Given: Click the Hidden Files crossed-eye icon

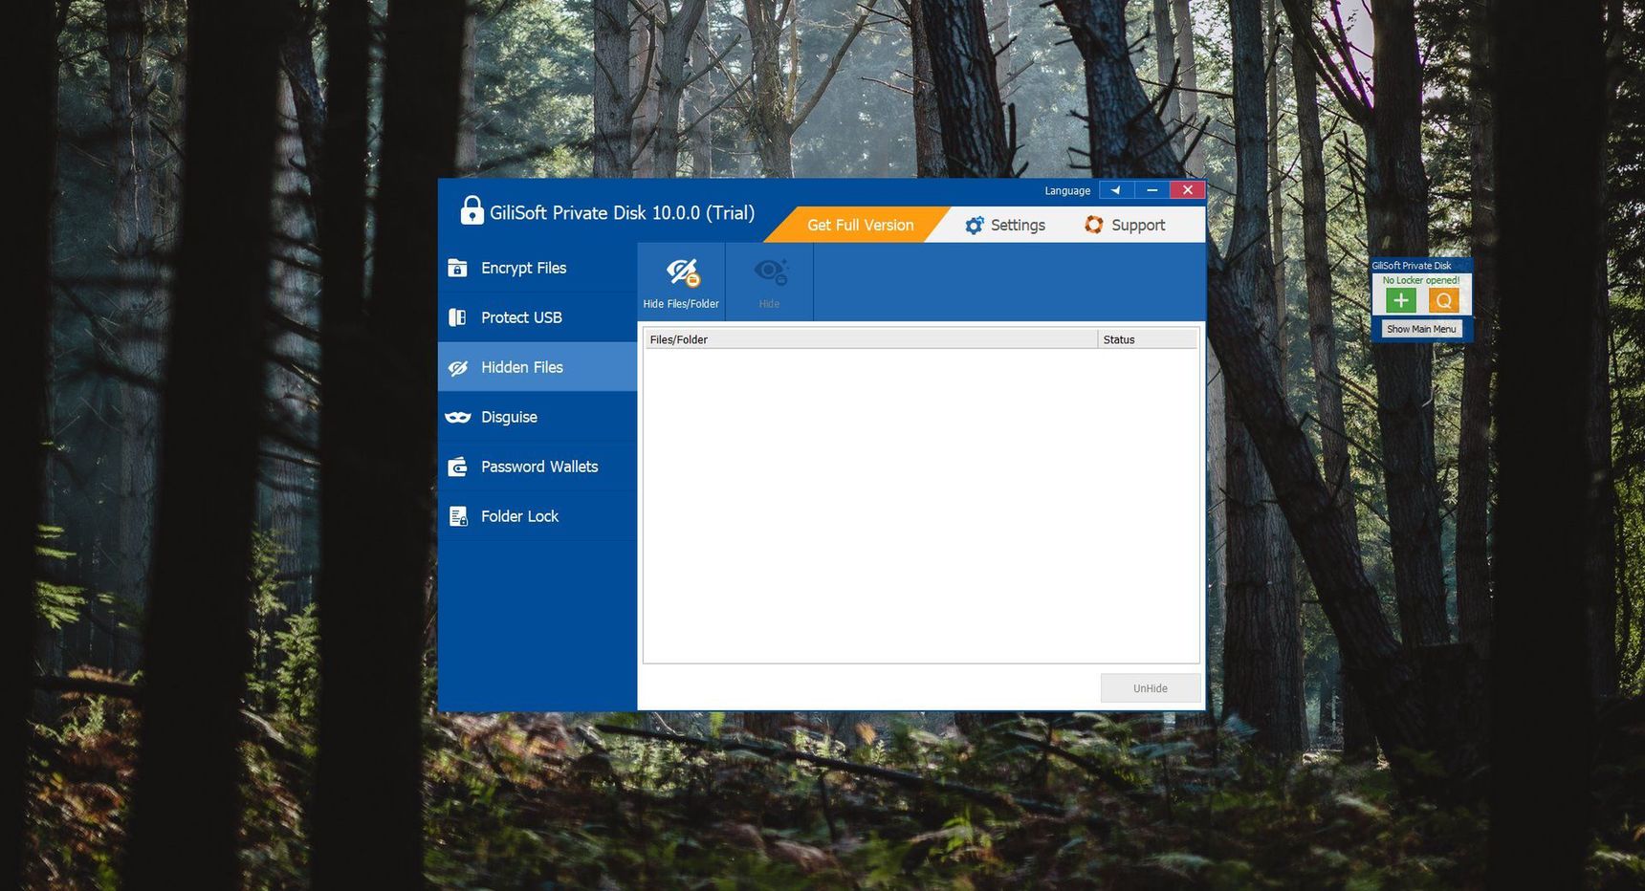Looking at the screenshot, I should (458, 367).
